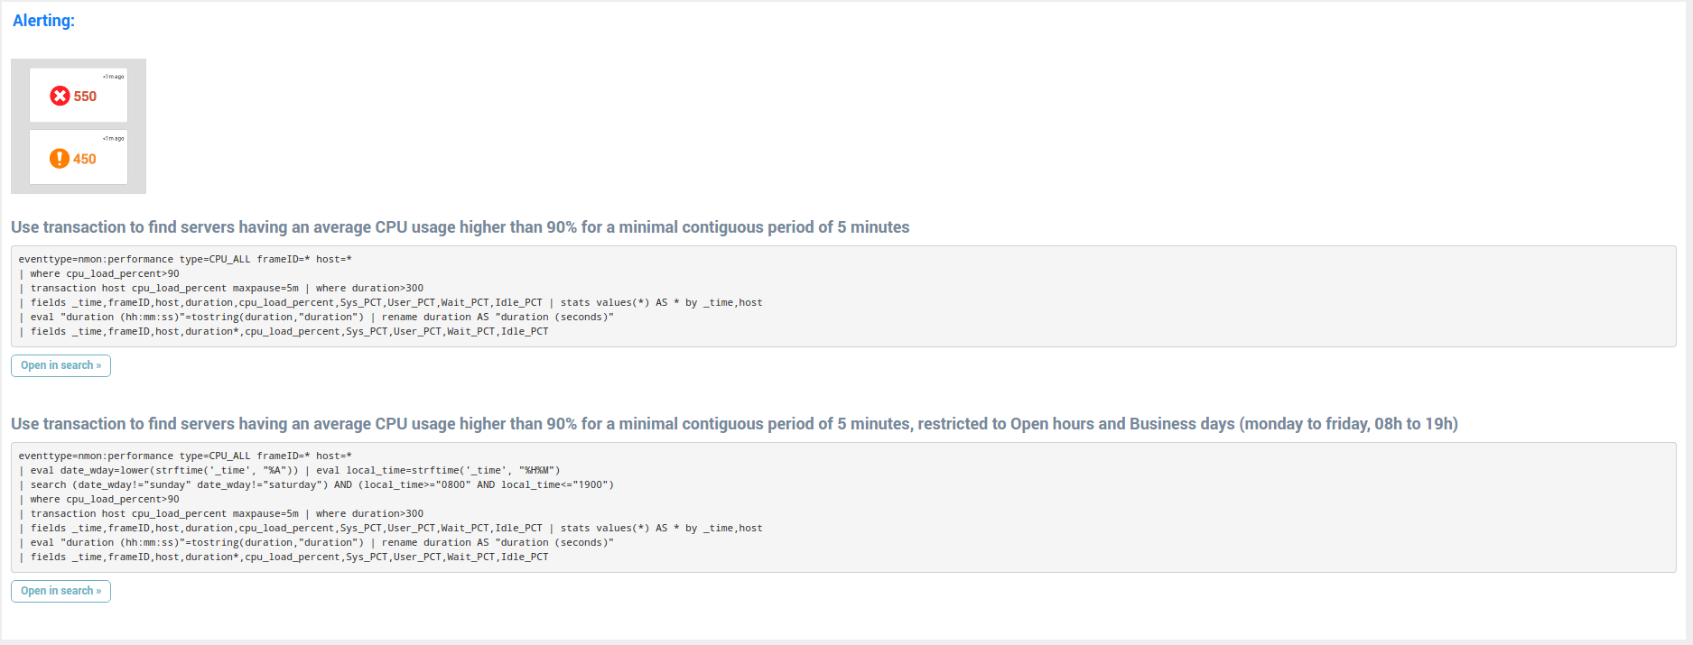Click the image label above the 550 tile

(x=113, y=77)
